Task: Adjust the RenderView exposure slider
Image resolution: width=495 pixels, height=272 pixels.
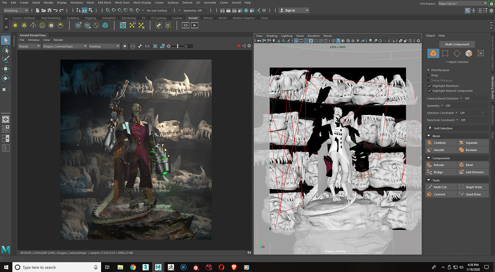Action: (x=178, y=46)
